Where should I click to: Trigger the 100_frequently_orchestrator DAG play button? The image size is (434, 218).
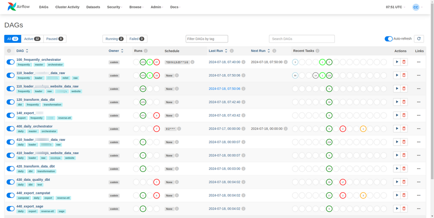tap(397, 62)
